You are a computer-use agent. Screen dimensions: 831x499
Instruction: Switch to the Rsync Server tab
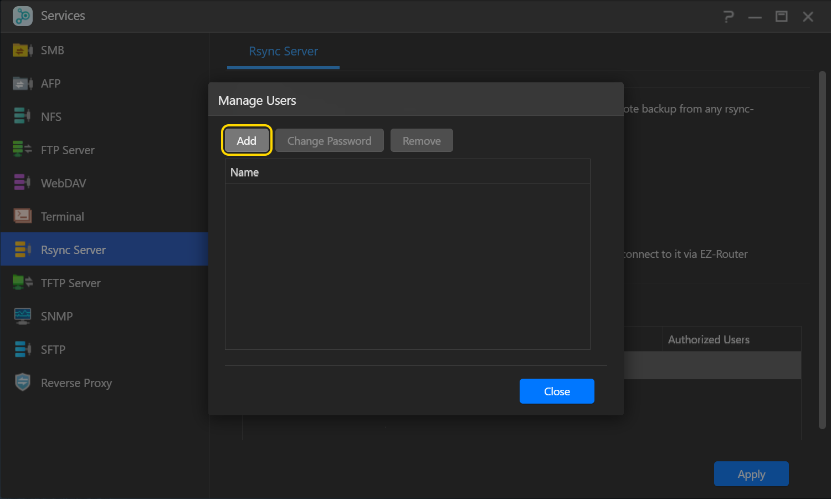[x=283, y=52]
